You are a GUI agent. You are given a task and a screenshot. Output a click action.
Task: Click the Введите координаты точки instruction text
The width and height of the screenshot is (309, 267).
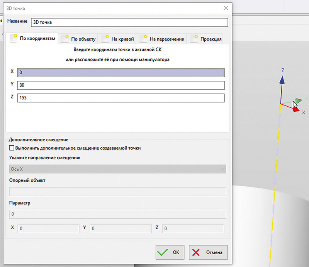pyautogui.click(x=117, y=49)
